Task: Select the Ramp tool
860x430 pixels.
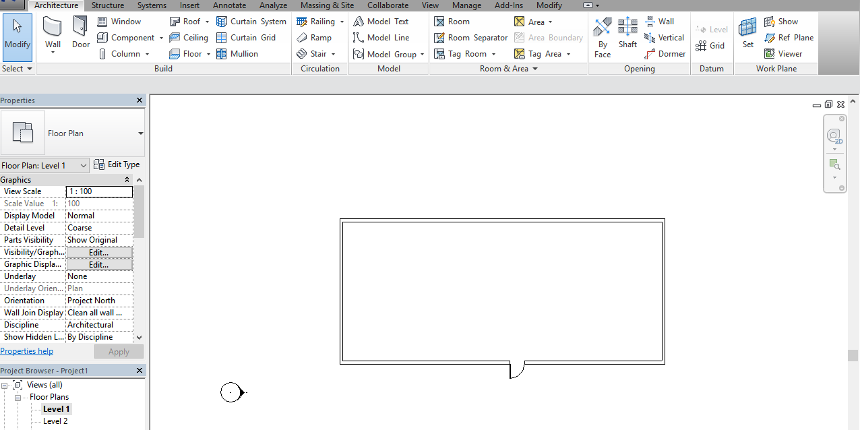Action: 314,38
